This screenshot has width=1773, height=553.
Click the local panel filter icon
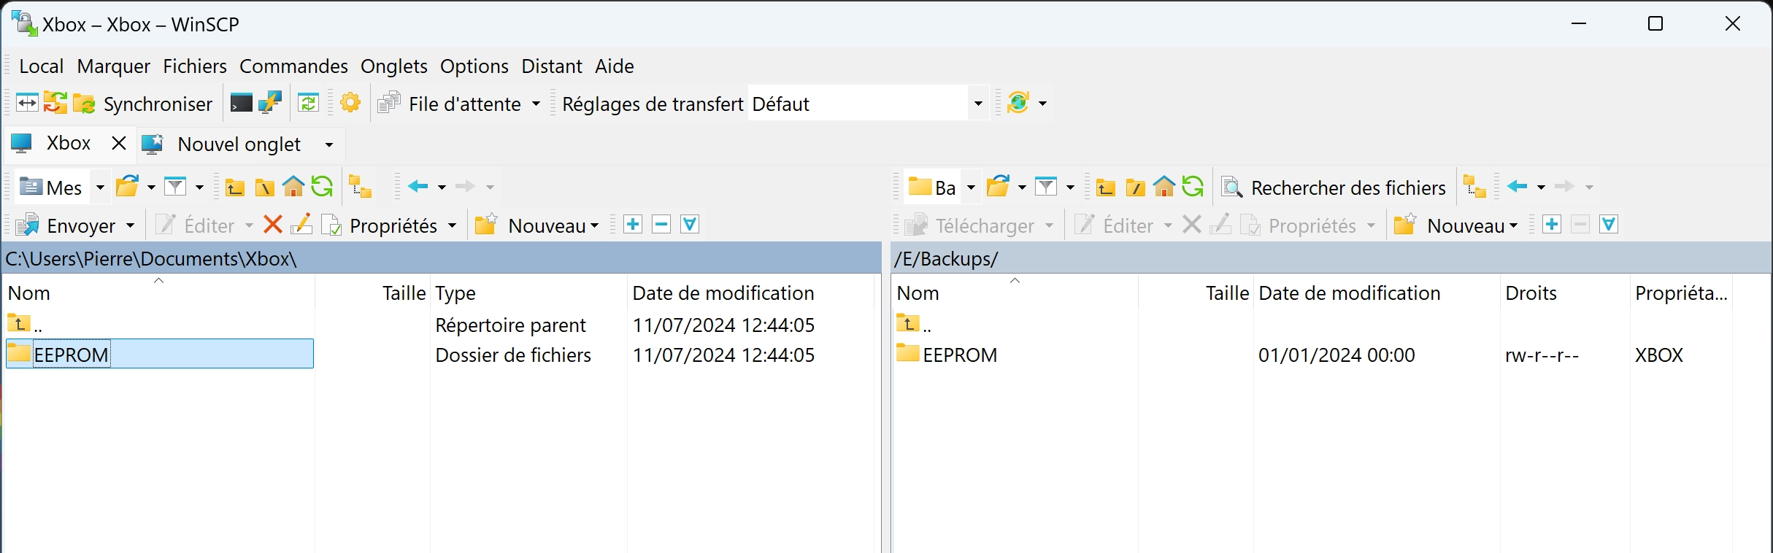(175, 187)
